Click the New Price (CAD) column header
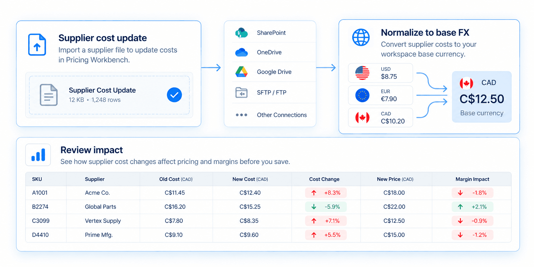This screenshot has height=267, width=534. (395, 179)
